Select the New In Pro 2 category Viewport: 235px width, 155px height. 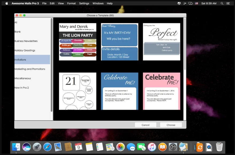click(32, 88)
